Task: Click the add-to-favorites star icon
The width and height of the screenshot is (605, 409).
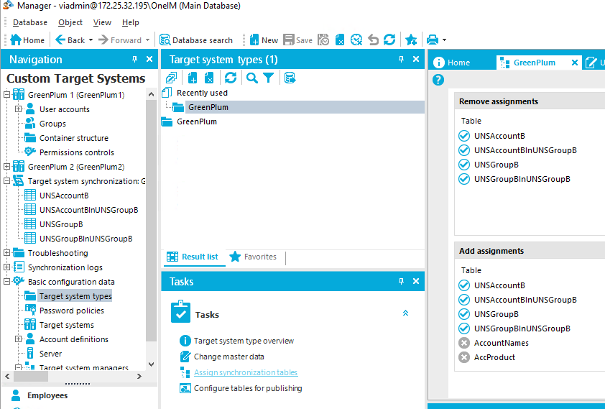Action: coord(411,40)
